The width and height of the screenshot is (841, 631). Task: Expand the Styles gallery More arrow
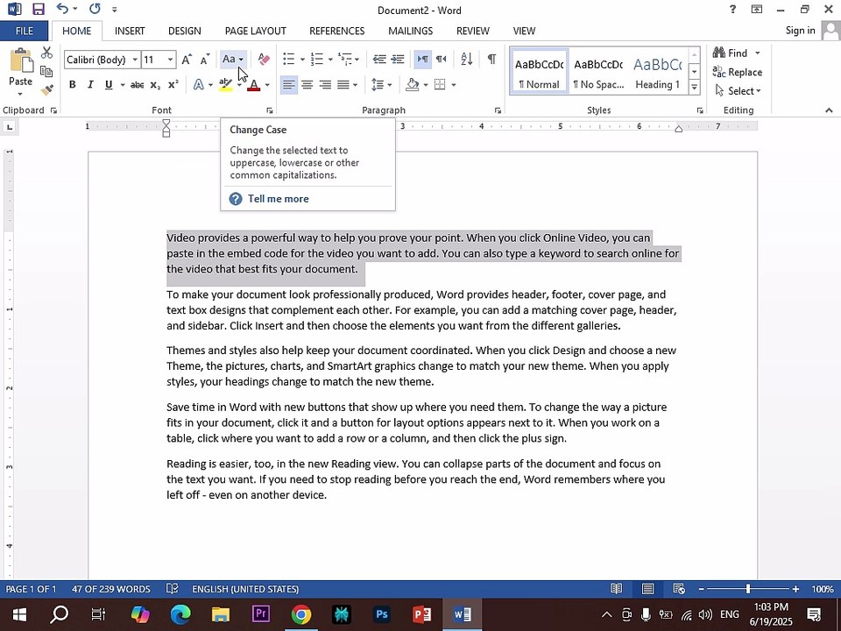pos(694,87)
